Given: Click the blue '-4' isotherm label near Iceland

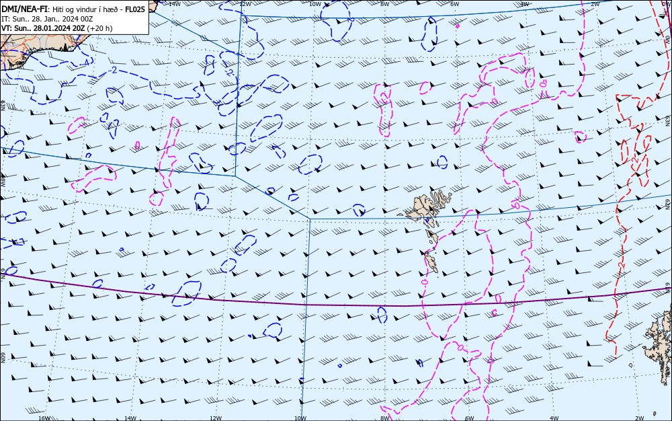Looking at the screenshot, I should (86, 62).
